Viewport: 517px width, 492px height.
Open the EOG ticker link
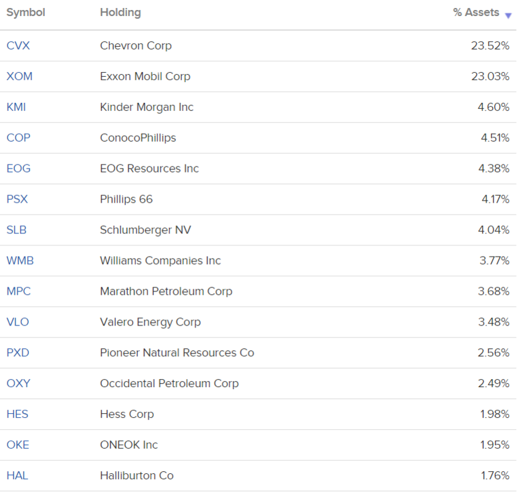pyautogui.click(x=19, y=168)
